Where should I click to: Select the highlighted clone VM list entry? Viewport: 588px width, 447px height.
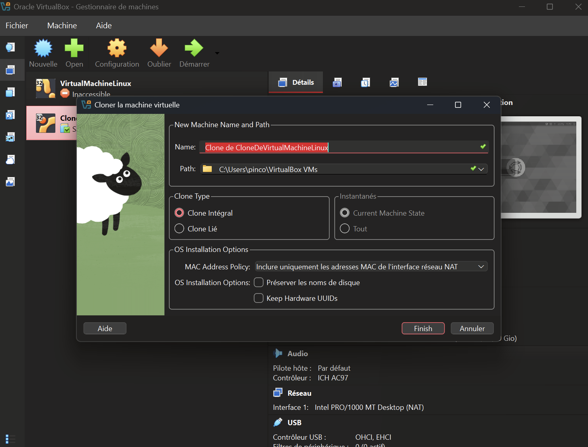[52, 123]
